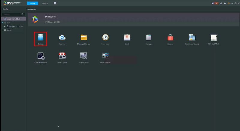Restore down the DSS Express window
Image resolution: width=240 pixels, height=131 pixels.
(x=235, y=3)
